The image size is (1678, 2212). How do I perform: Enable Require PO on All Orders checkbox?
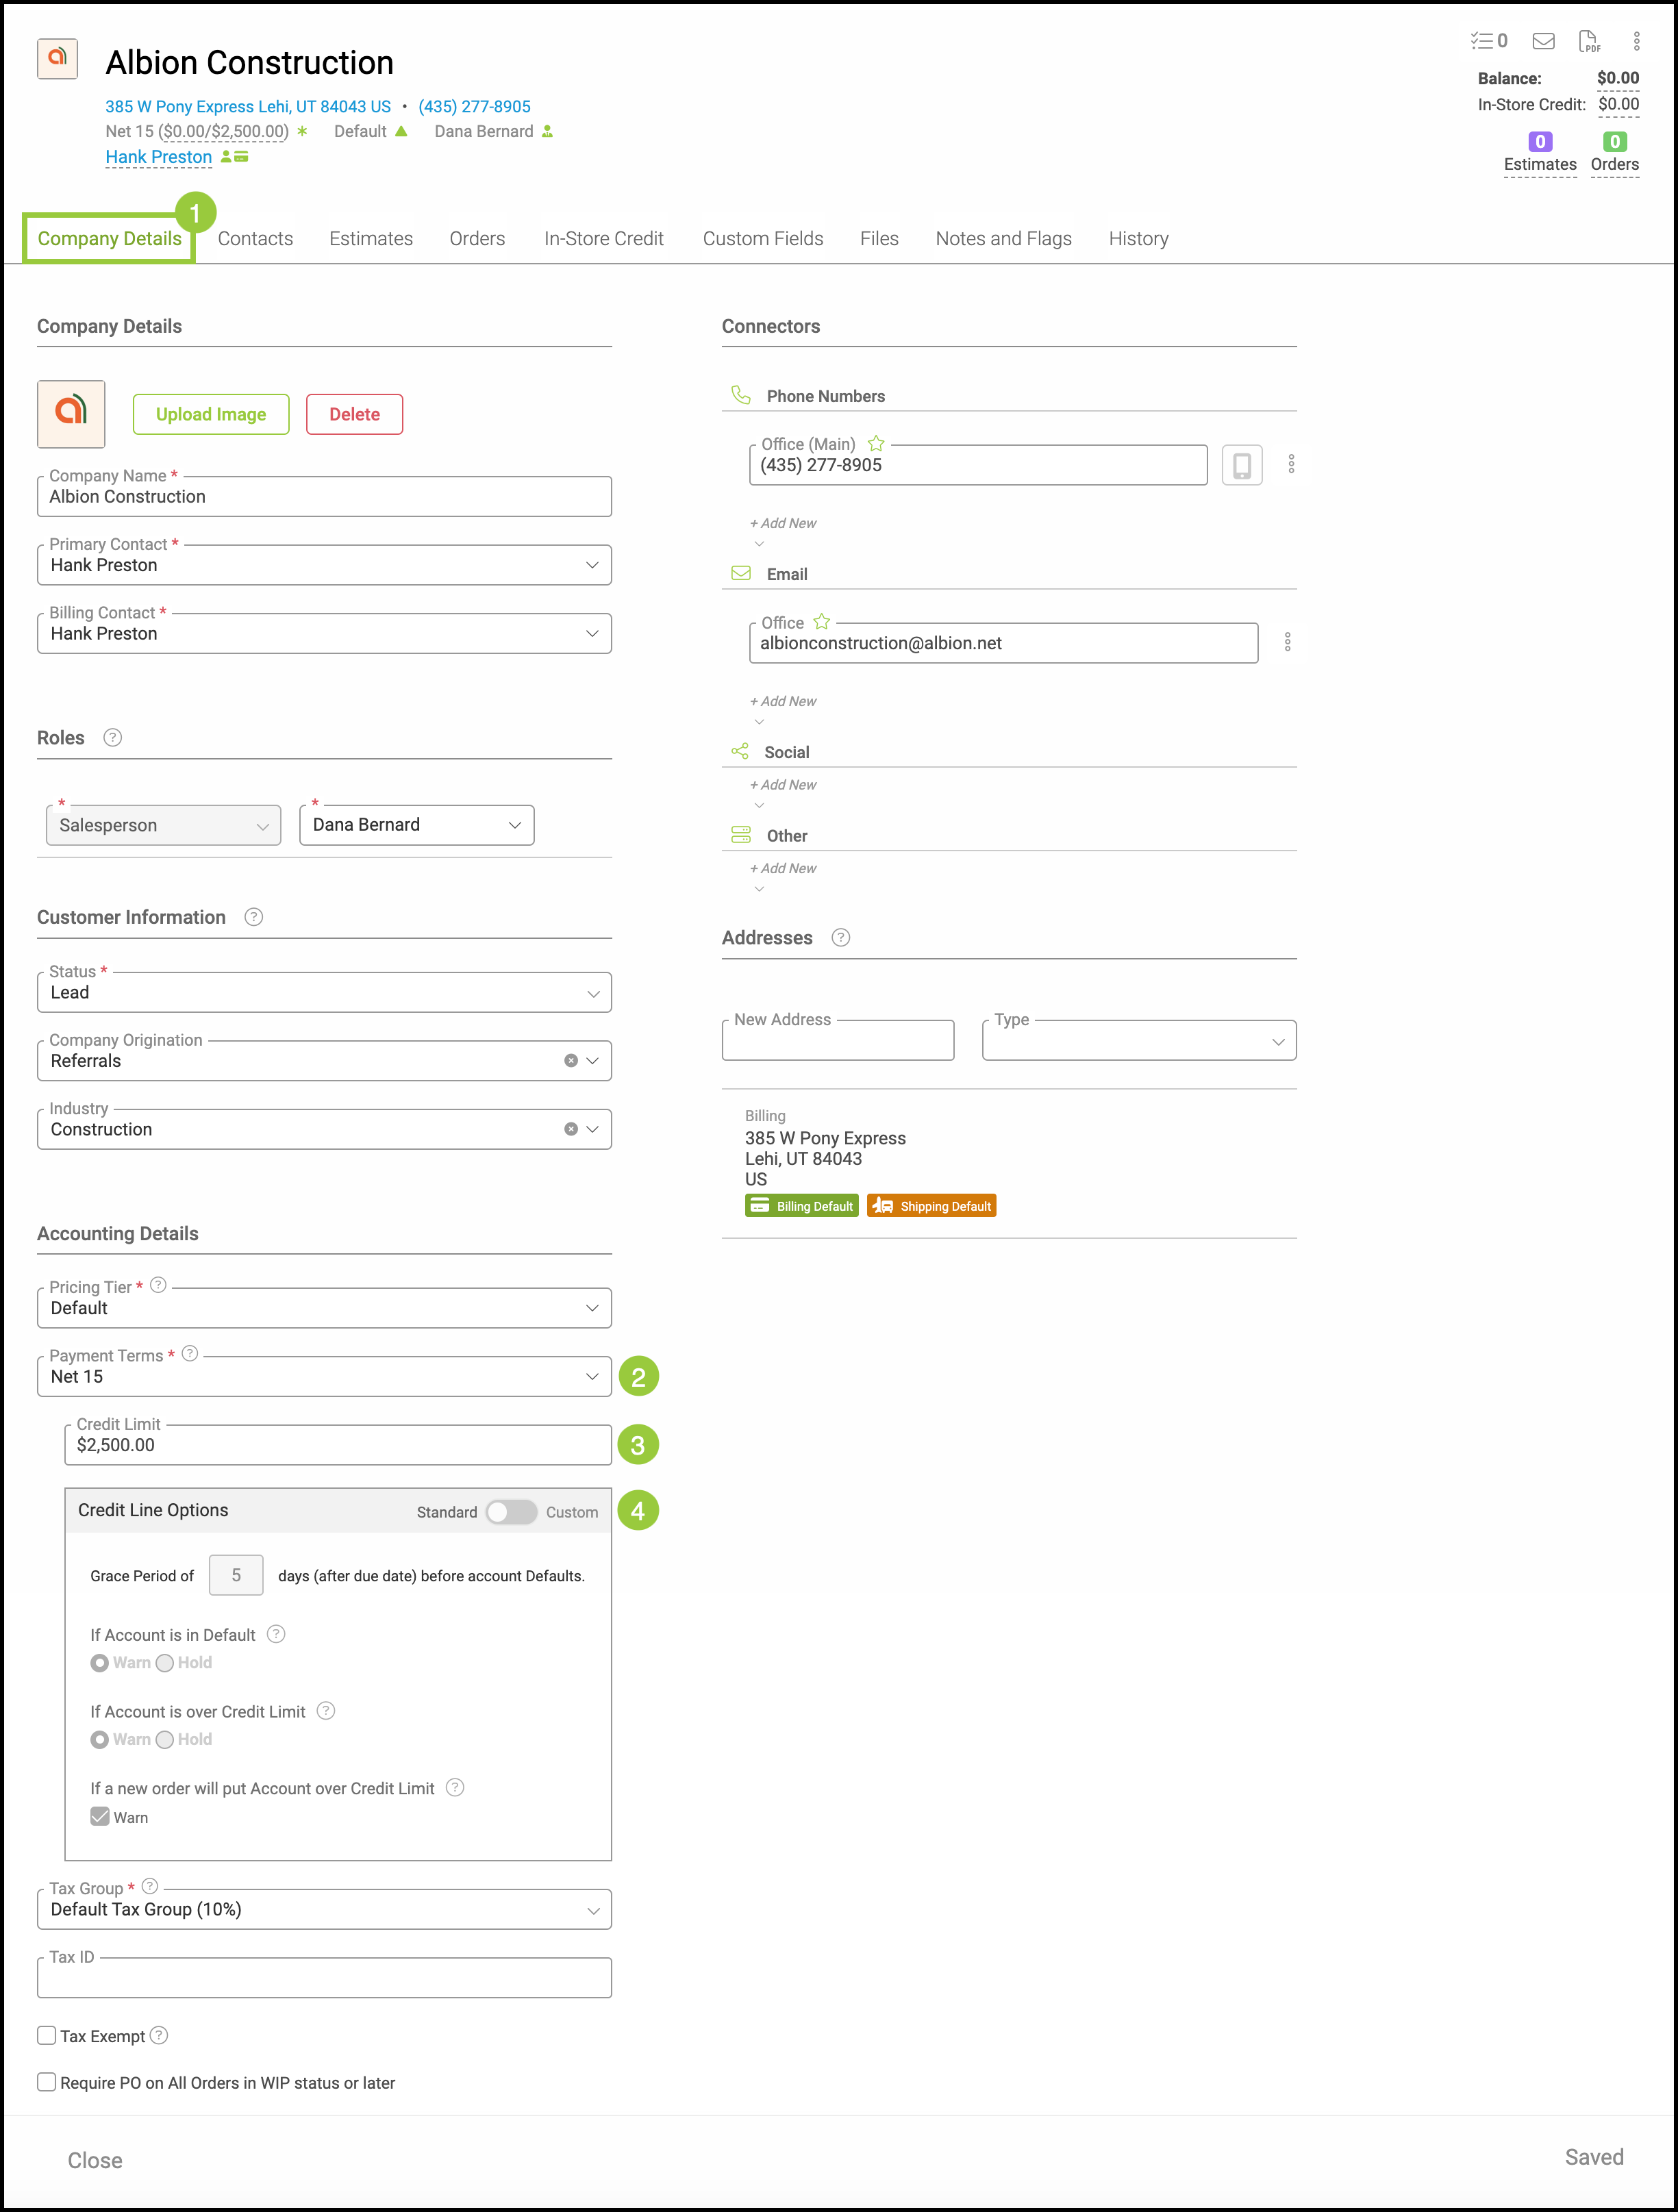47,2082
